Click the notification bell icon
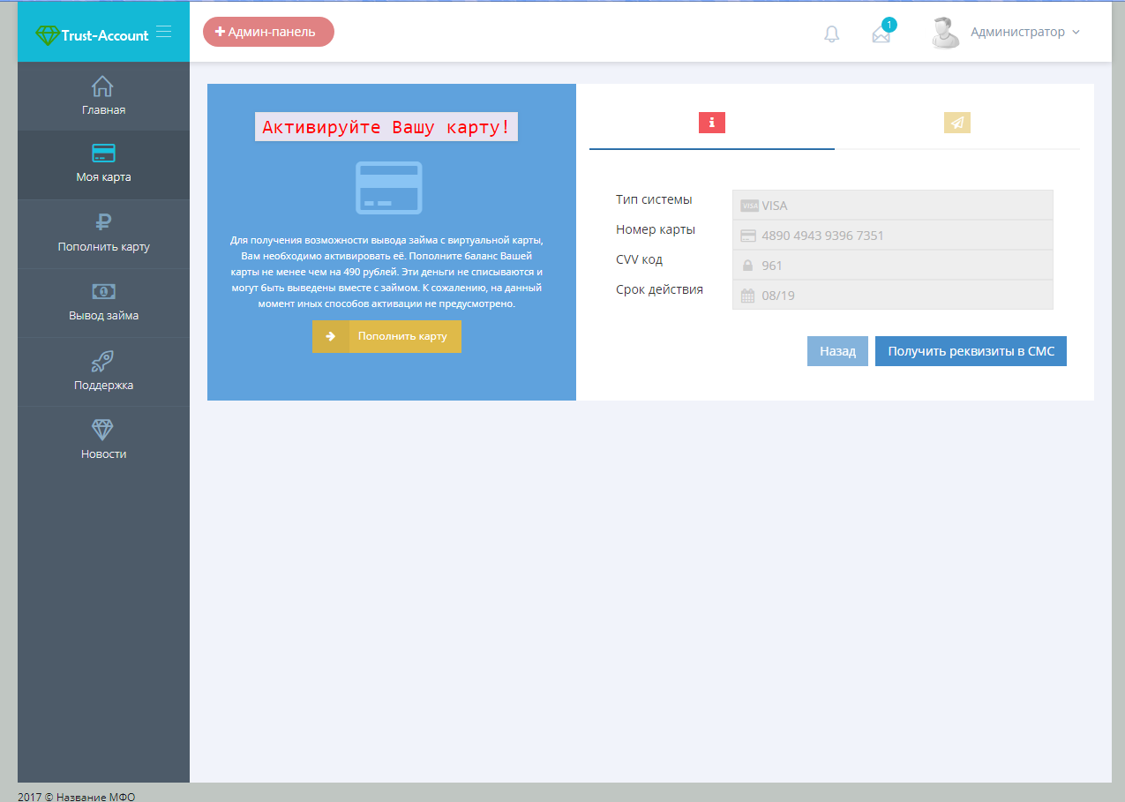The image size is (1125, 802). click(x=831, y=34)
